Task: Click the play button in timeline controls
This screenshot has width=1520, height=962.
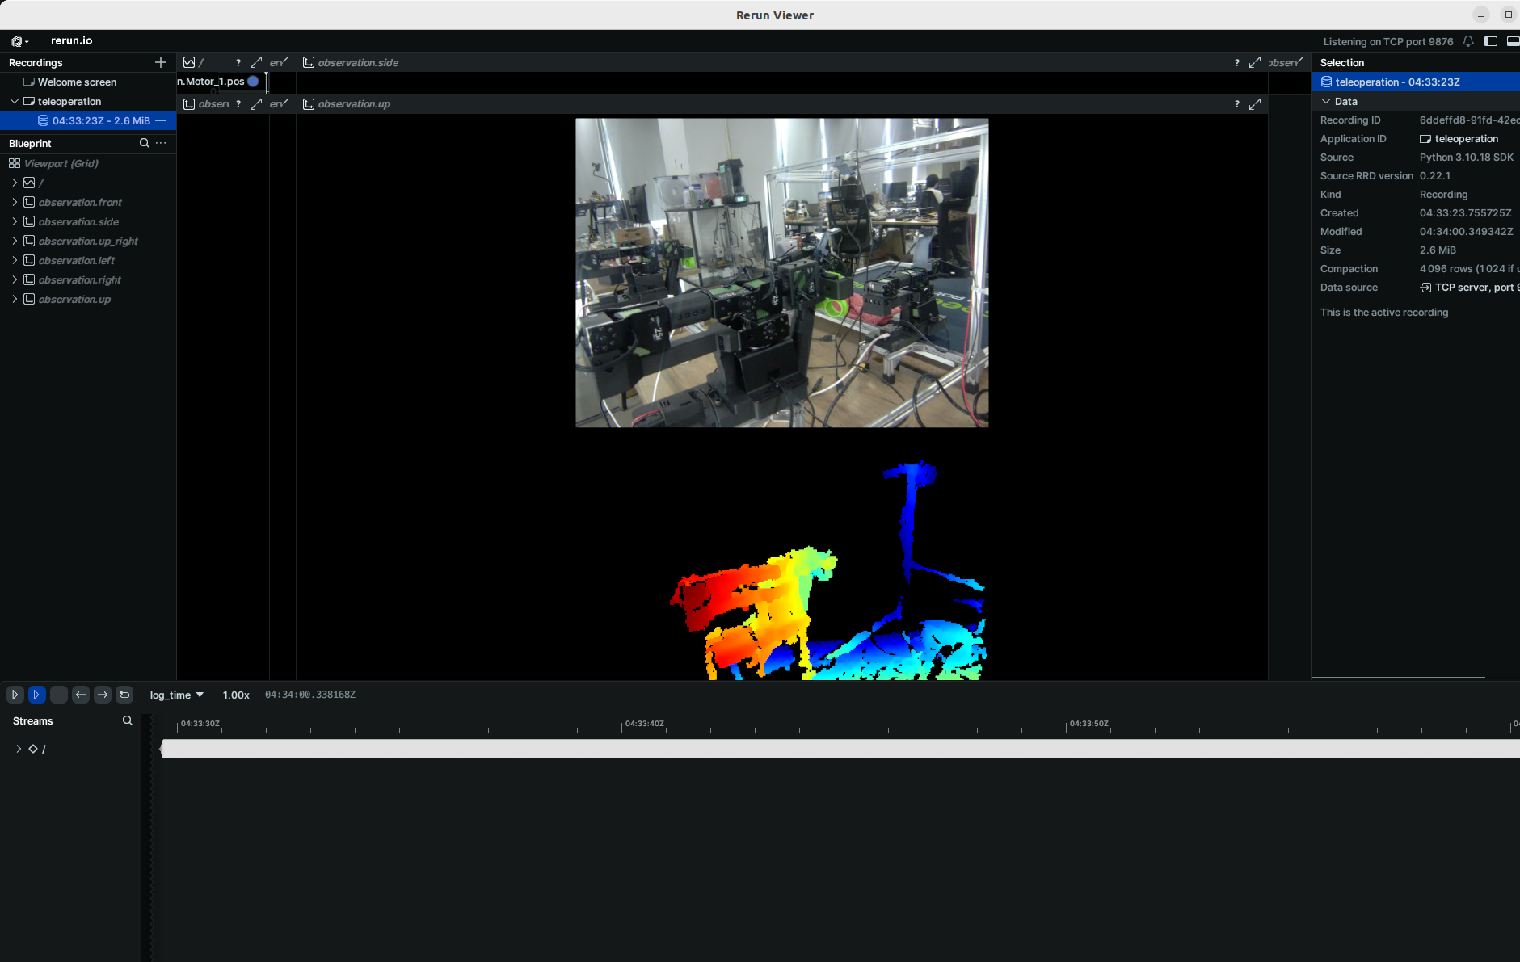Action: tap(15, 695)
